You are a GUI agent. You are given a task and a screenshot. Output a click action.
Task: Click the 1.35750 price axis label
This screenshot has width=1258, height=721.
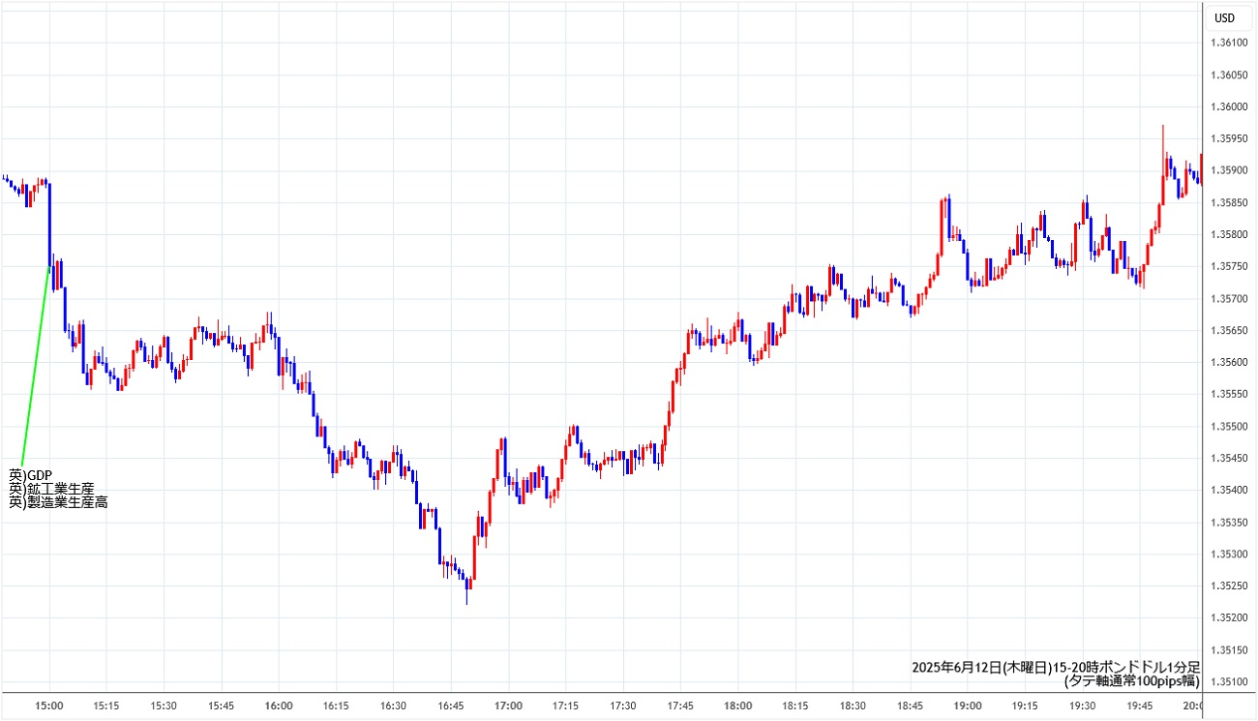[x=1231, y=266]
